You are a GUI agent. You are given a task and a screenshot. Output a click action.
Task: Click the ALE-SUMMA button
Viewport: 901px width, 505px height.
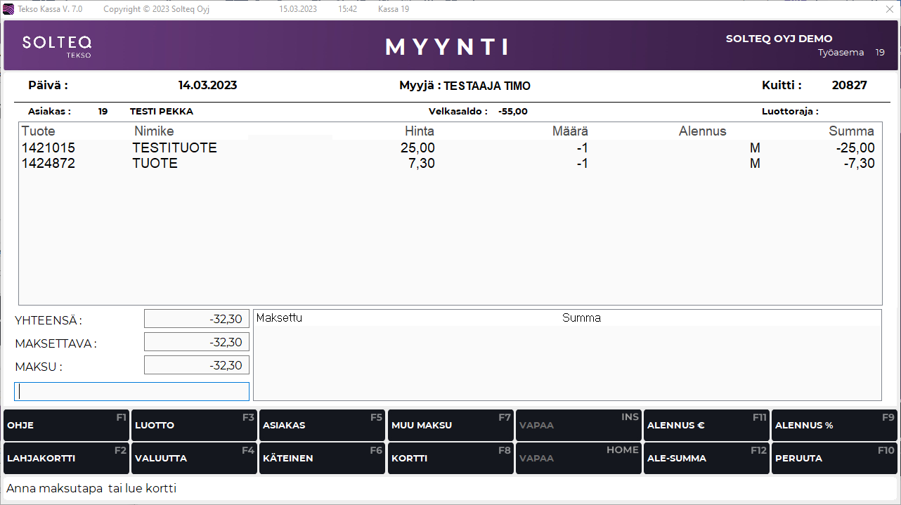click(706, 459)
